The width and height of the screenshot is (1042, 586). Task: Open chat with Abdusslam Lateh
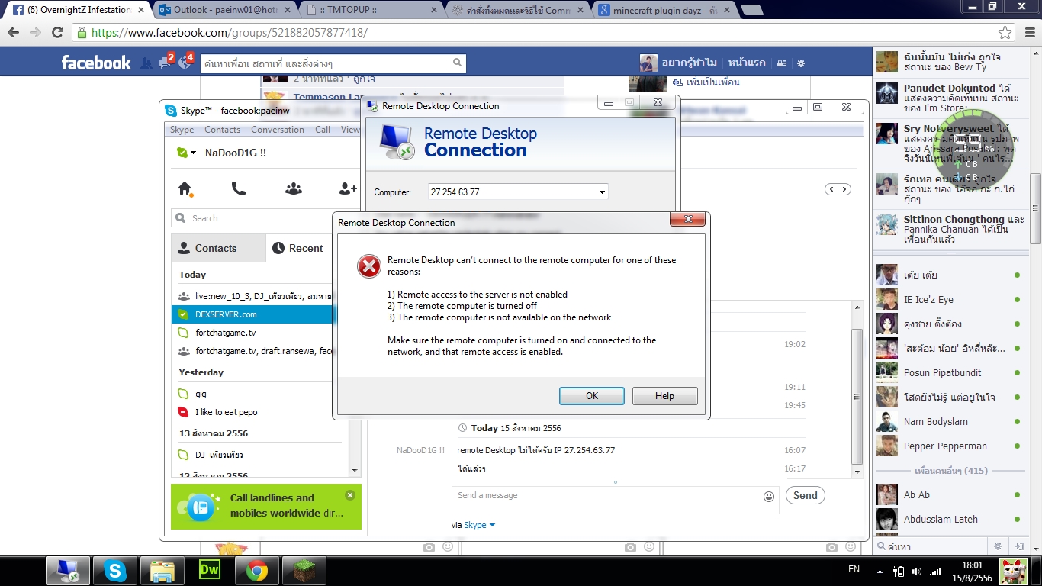pyautogui.click(x=949, y=520)
